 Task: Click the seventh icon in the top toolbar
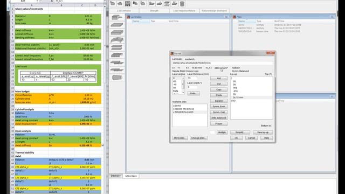click(x=159, y=3)
